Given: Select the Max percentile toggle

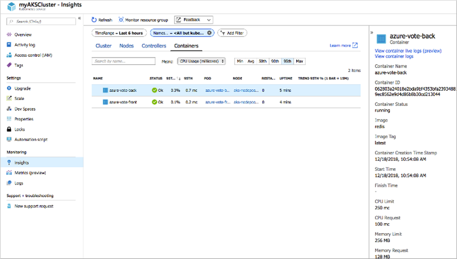Looking at the screenshot, I should (x=299, y=61).
